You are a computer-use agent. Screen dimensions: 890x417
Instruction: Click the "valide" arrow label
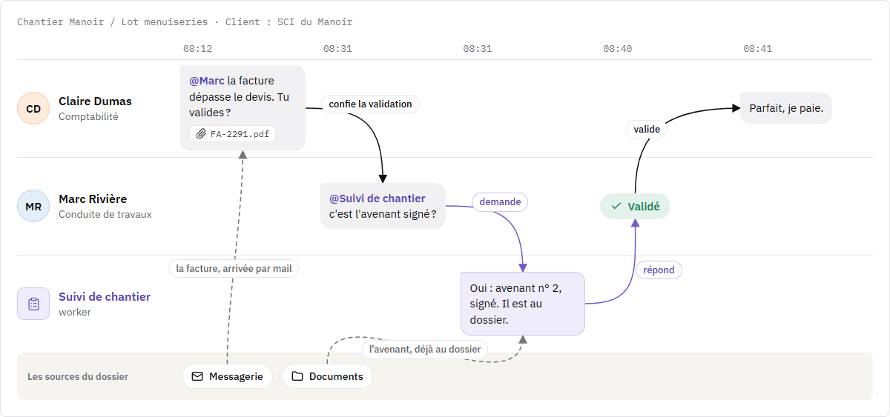point(647,129)
